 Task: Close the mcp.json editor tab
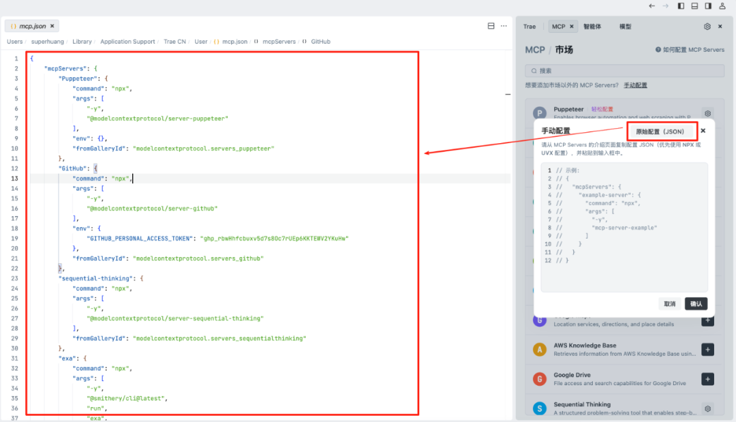[x=52, y=26]
